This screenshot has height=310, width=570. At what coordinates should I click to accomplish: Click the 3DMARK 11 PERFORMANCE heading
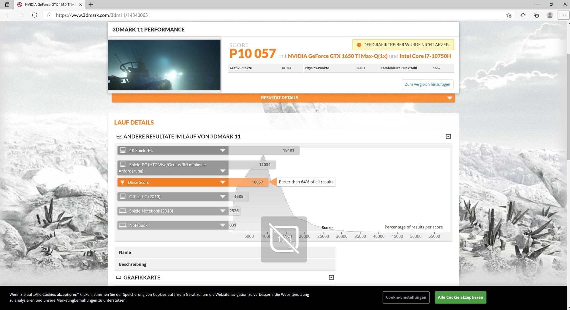pyautogui.click(x=148, y=29)
